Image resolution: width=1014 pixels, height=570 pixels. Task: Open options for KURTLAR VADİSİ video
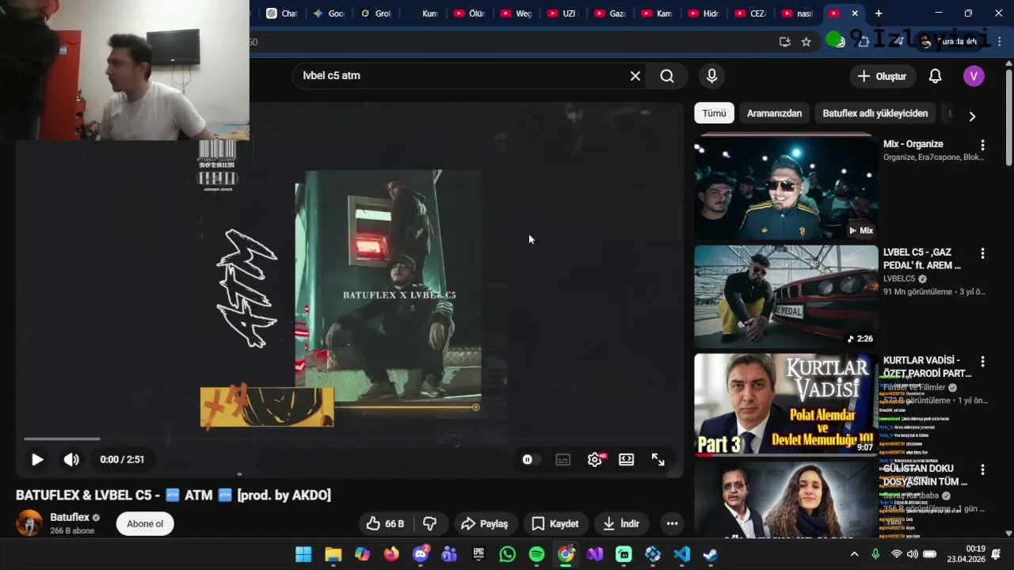pos(982,362)
